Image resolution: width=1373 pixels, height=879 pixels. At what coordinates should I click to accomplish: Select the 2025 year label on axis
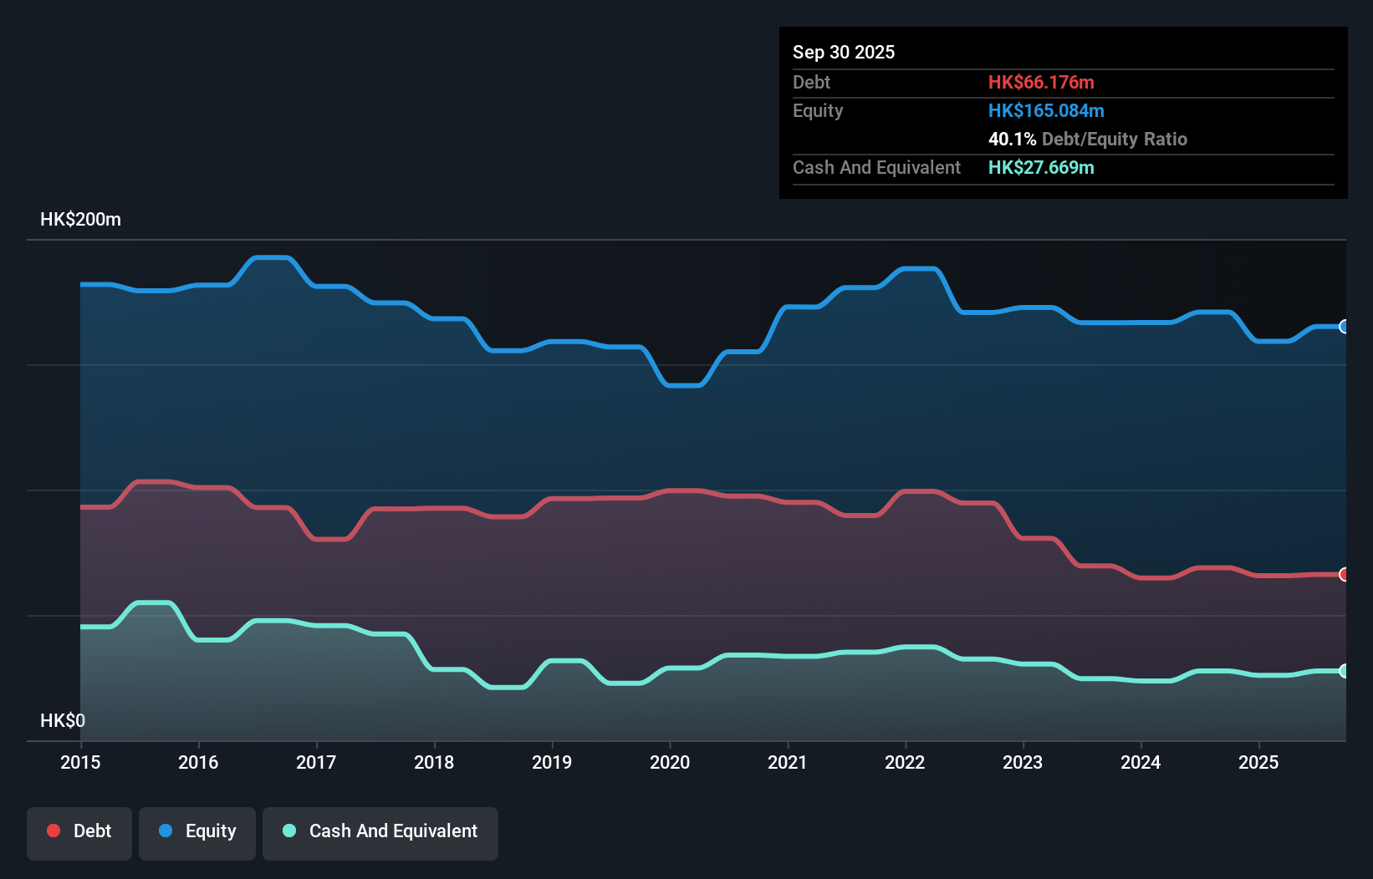(x=1259, y=763)
